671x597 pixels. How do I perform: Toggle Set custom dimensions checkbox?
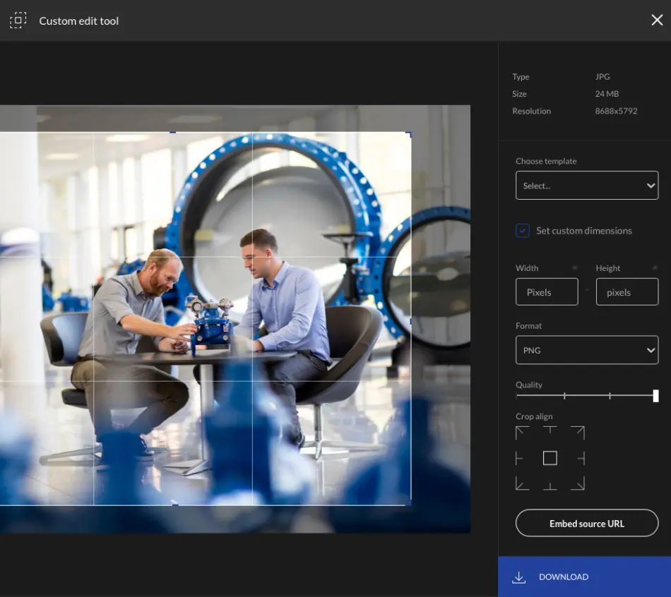tap(523, 231)
